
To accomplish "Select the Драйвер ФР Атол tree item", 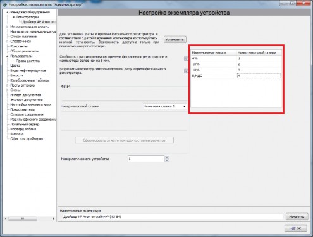I will click(39, 22).
